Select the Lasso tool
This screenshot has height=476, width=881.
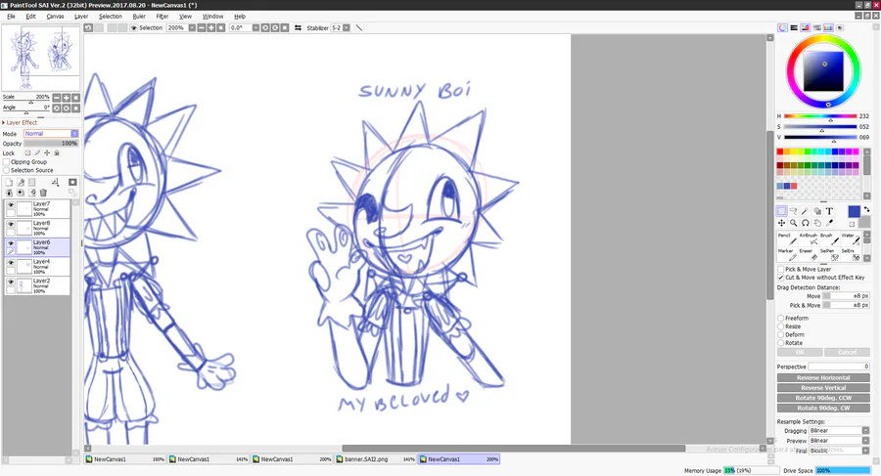click(793, 211)
